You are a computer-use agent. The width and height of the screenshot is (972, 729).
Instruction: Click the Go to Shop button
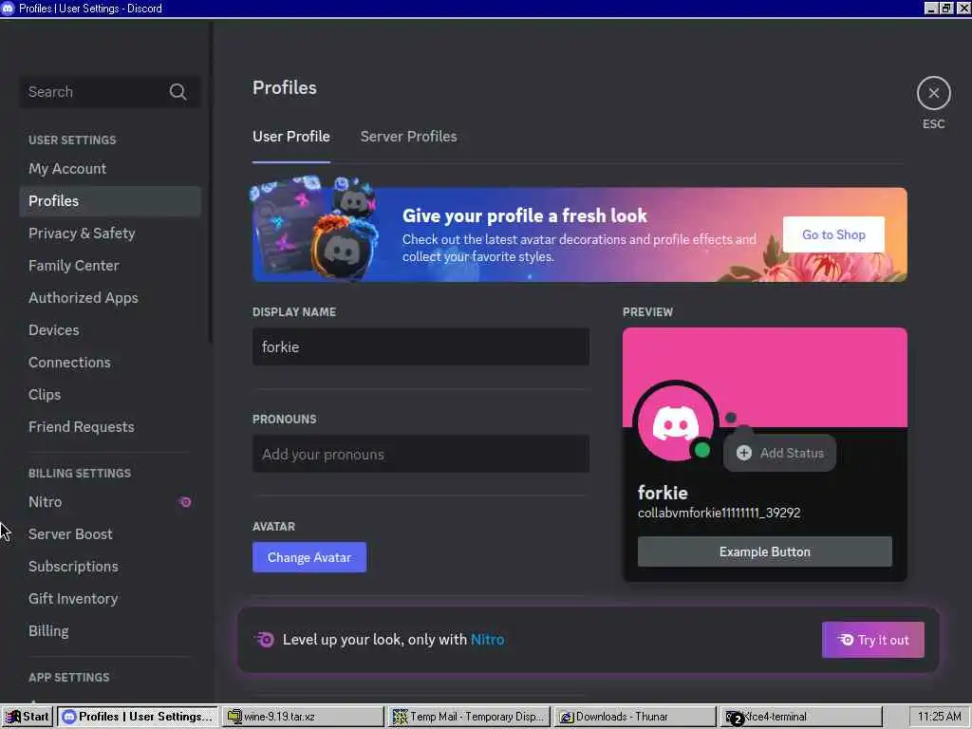833,234
